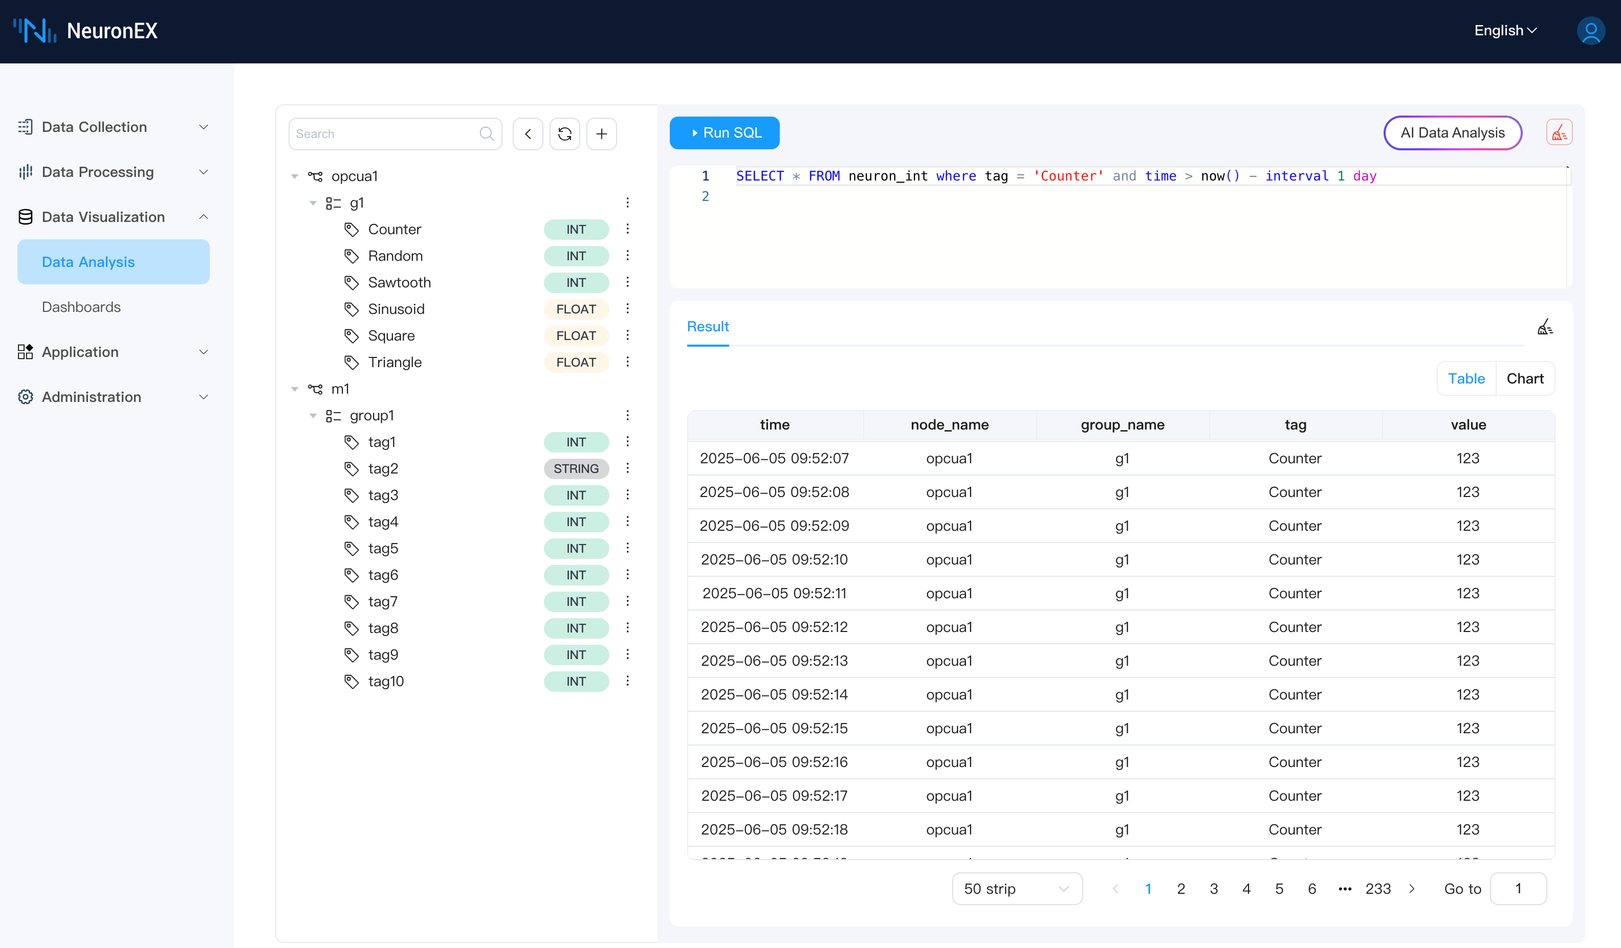The width and height of the screenshot is (1621, 948).
Task: Switch result view to Table
Action: point(1465,378)
